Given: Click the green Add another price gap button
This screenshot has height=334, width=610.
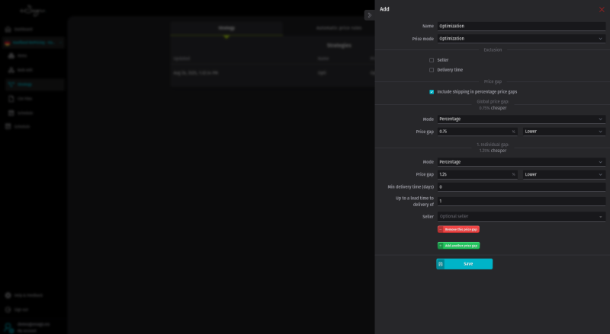Looking at the screenshot, I should pos(458,246).
